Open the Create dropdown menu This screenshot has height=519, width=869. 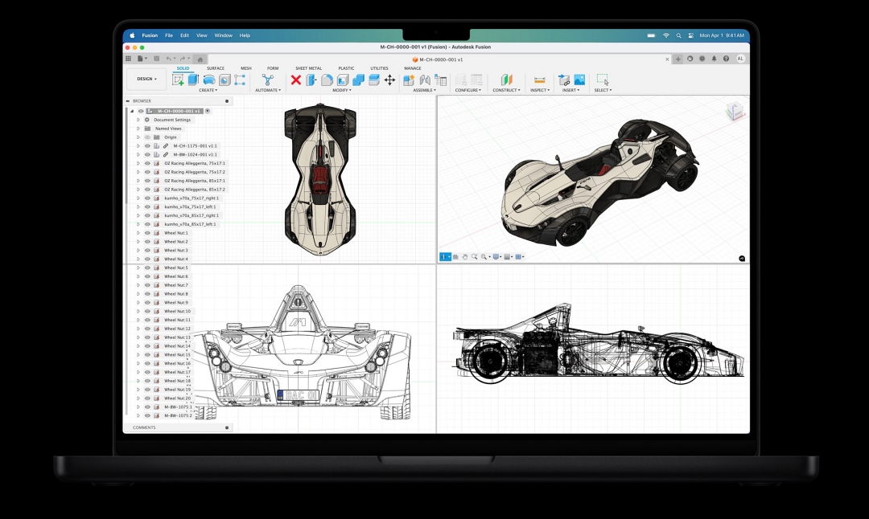208,90
